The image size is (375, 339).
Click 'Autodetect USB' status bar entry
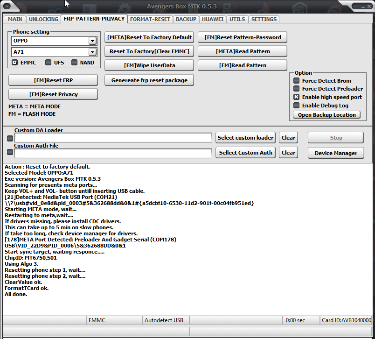(166, 320)
